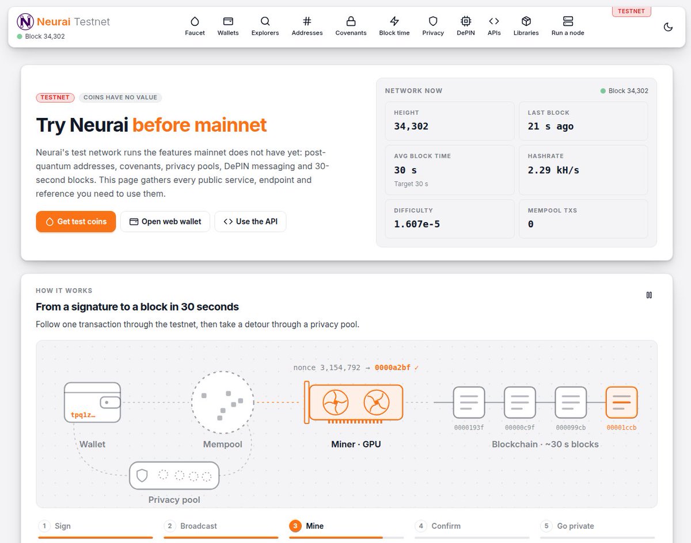The image size is (691, 543).
Task: Open the Covenants nav item
Action: [x=351, y=26]
